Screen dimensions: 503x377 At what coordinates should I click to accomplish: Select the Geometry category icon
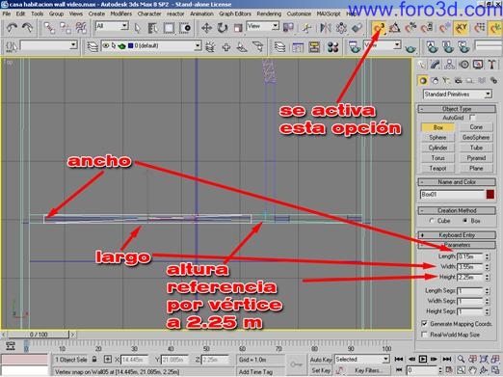[423, 80]
